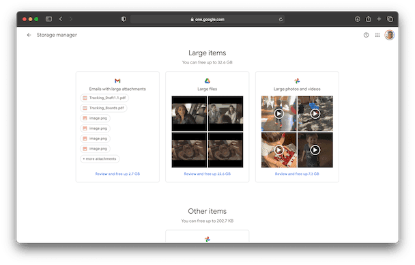This screenshot has width=415, height=265.
Task: Reload the page with the refresh icon
Action: pos(281,19)
